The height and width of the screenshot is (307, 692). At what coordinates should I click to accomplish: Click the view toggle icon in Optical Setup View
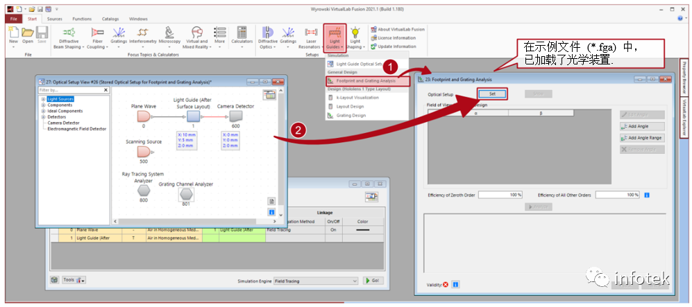pos(269,95)
